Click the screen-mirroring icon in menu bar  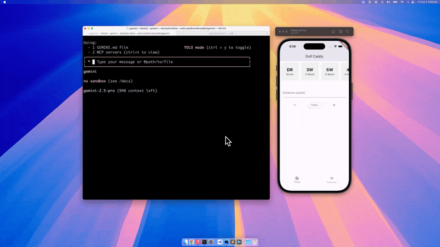363,2
